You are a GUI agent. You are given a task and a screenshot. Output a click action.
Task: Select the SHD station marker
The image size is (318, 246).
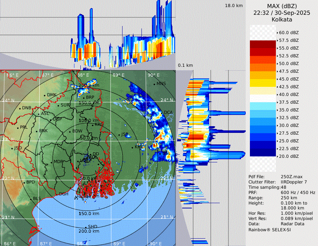86,227
